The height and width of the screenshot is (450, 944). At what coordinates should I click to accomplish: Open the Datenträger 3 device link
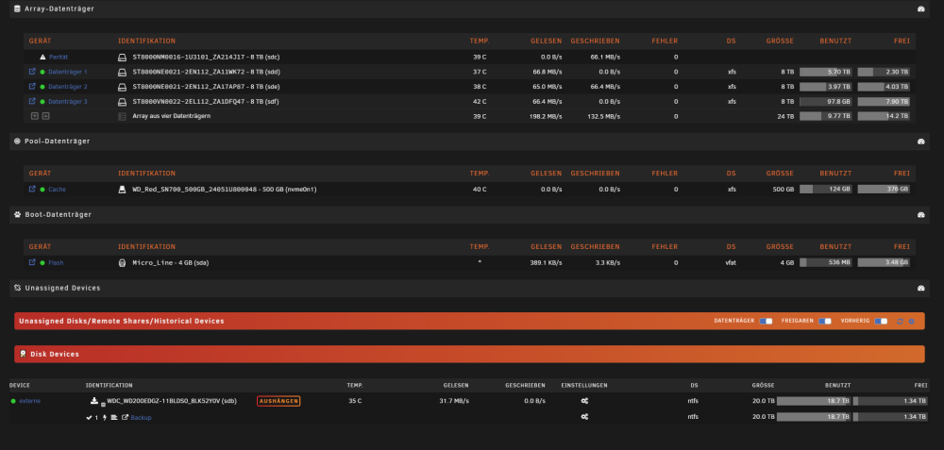[67, 101]
